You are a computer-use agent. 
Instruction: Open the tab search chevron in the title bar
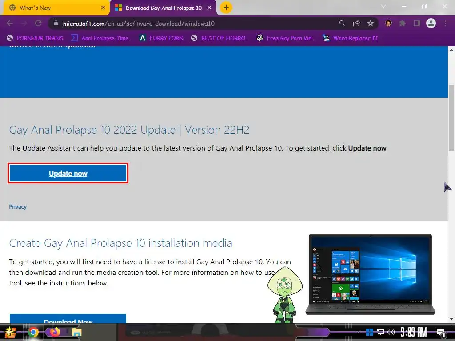coord(383,6)
